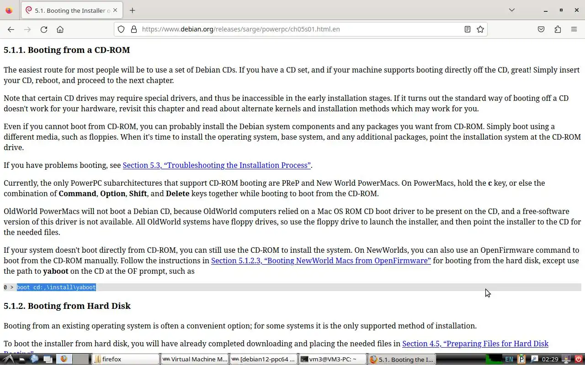
Task: Open Section 4.5 Preparing Files link
Action: [475, 344]
